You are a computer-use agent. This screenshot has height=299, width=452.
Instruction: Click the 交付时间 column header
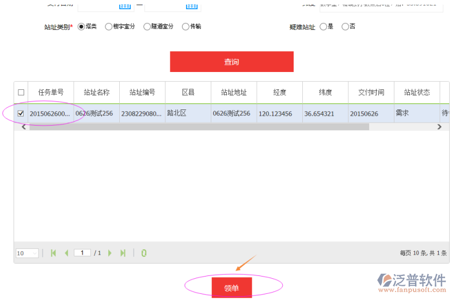371,92
